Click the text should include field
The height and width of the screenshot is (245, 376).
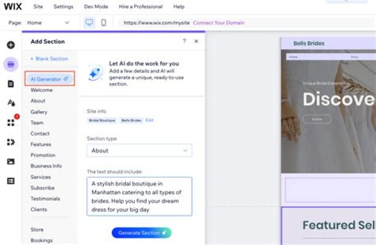pyautogui.click(x=139, y=196)
